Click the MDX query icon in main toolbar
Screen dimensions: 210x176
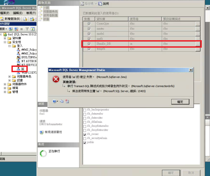(32, 19)
